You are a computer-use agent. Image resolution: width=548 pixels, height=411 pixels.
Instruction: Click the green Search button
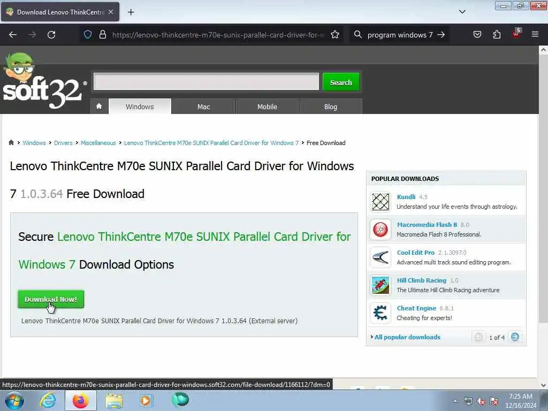click(341, 82)
